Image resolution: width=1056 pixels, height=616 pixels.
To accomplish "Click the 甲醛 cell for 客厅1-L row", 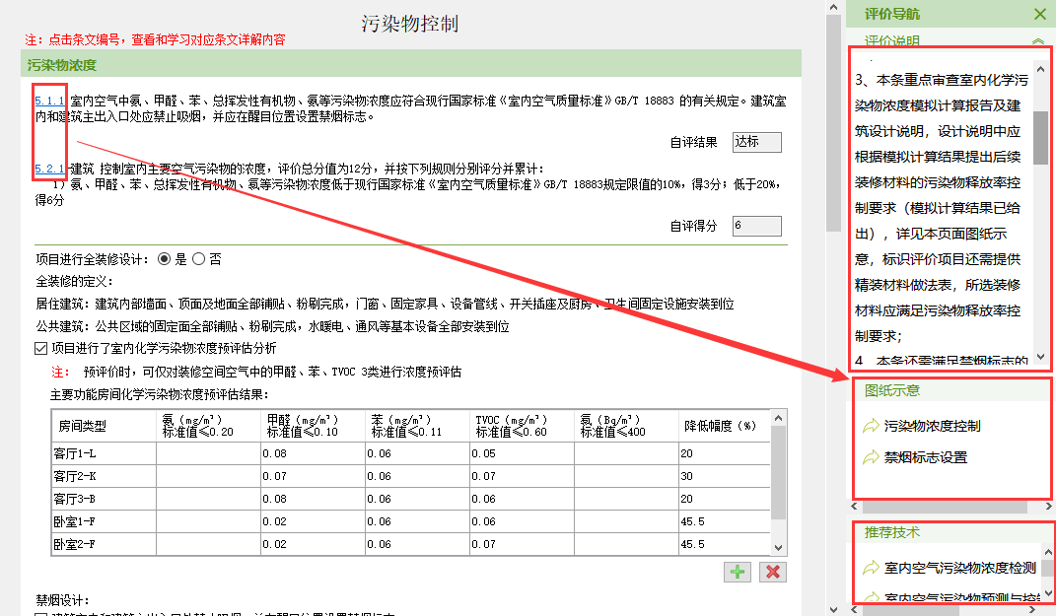I will 312,453.
